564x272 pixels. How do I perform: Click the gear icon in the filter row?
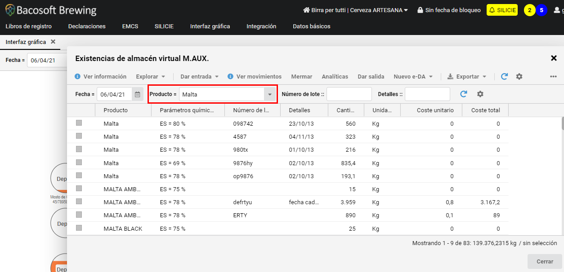coord(480,94)
